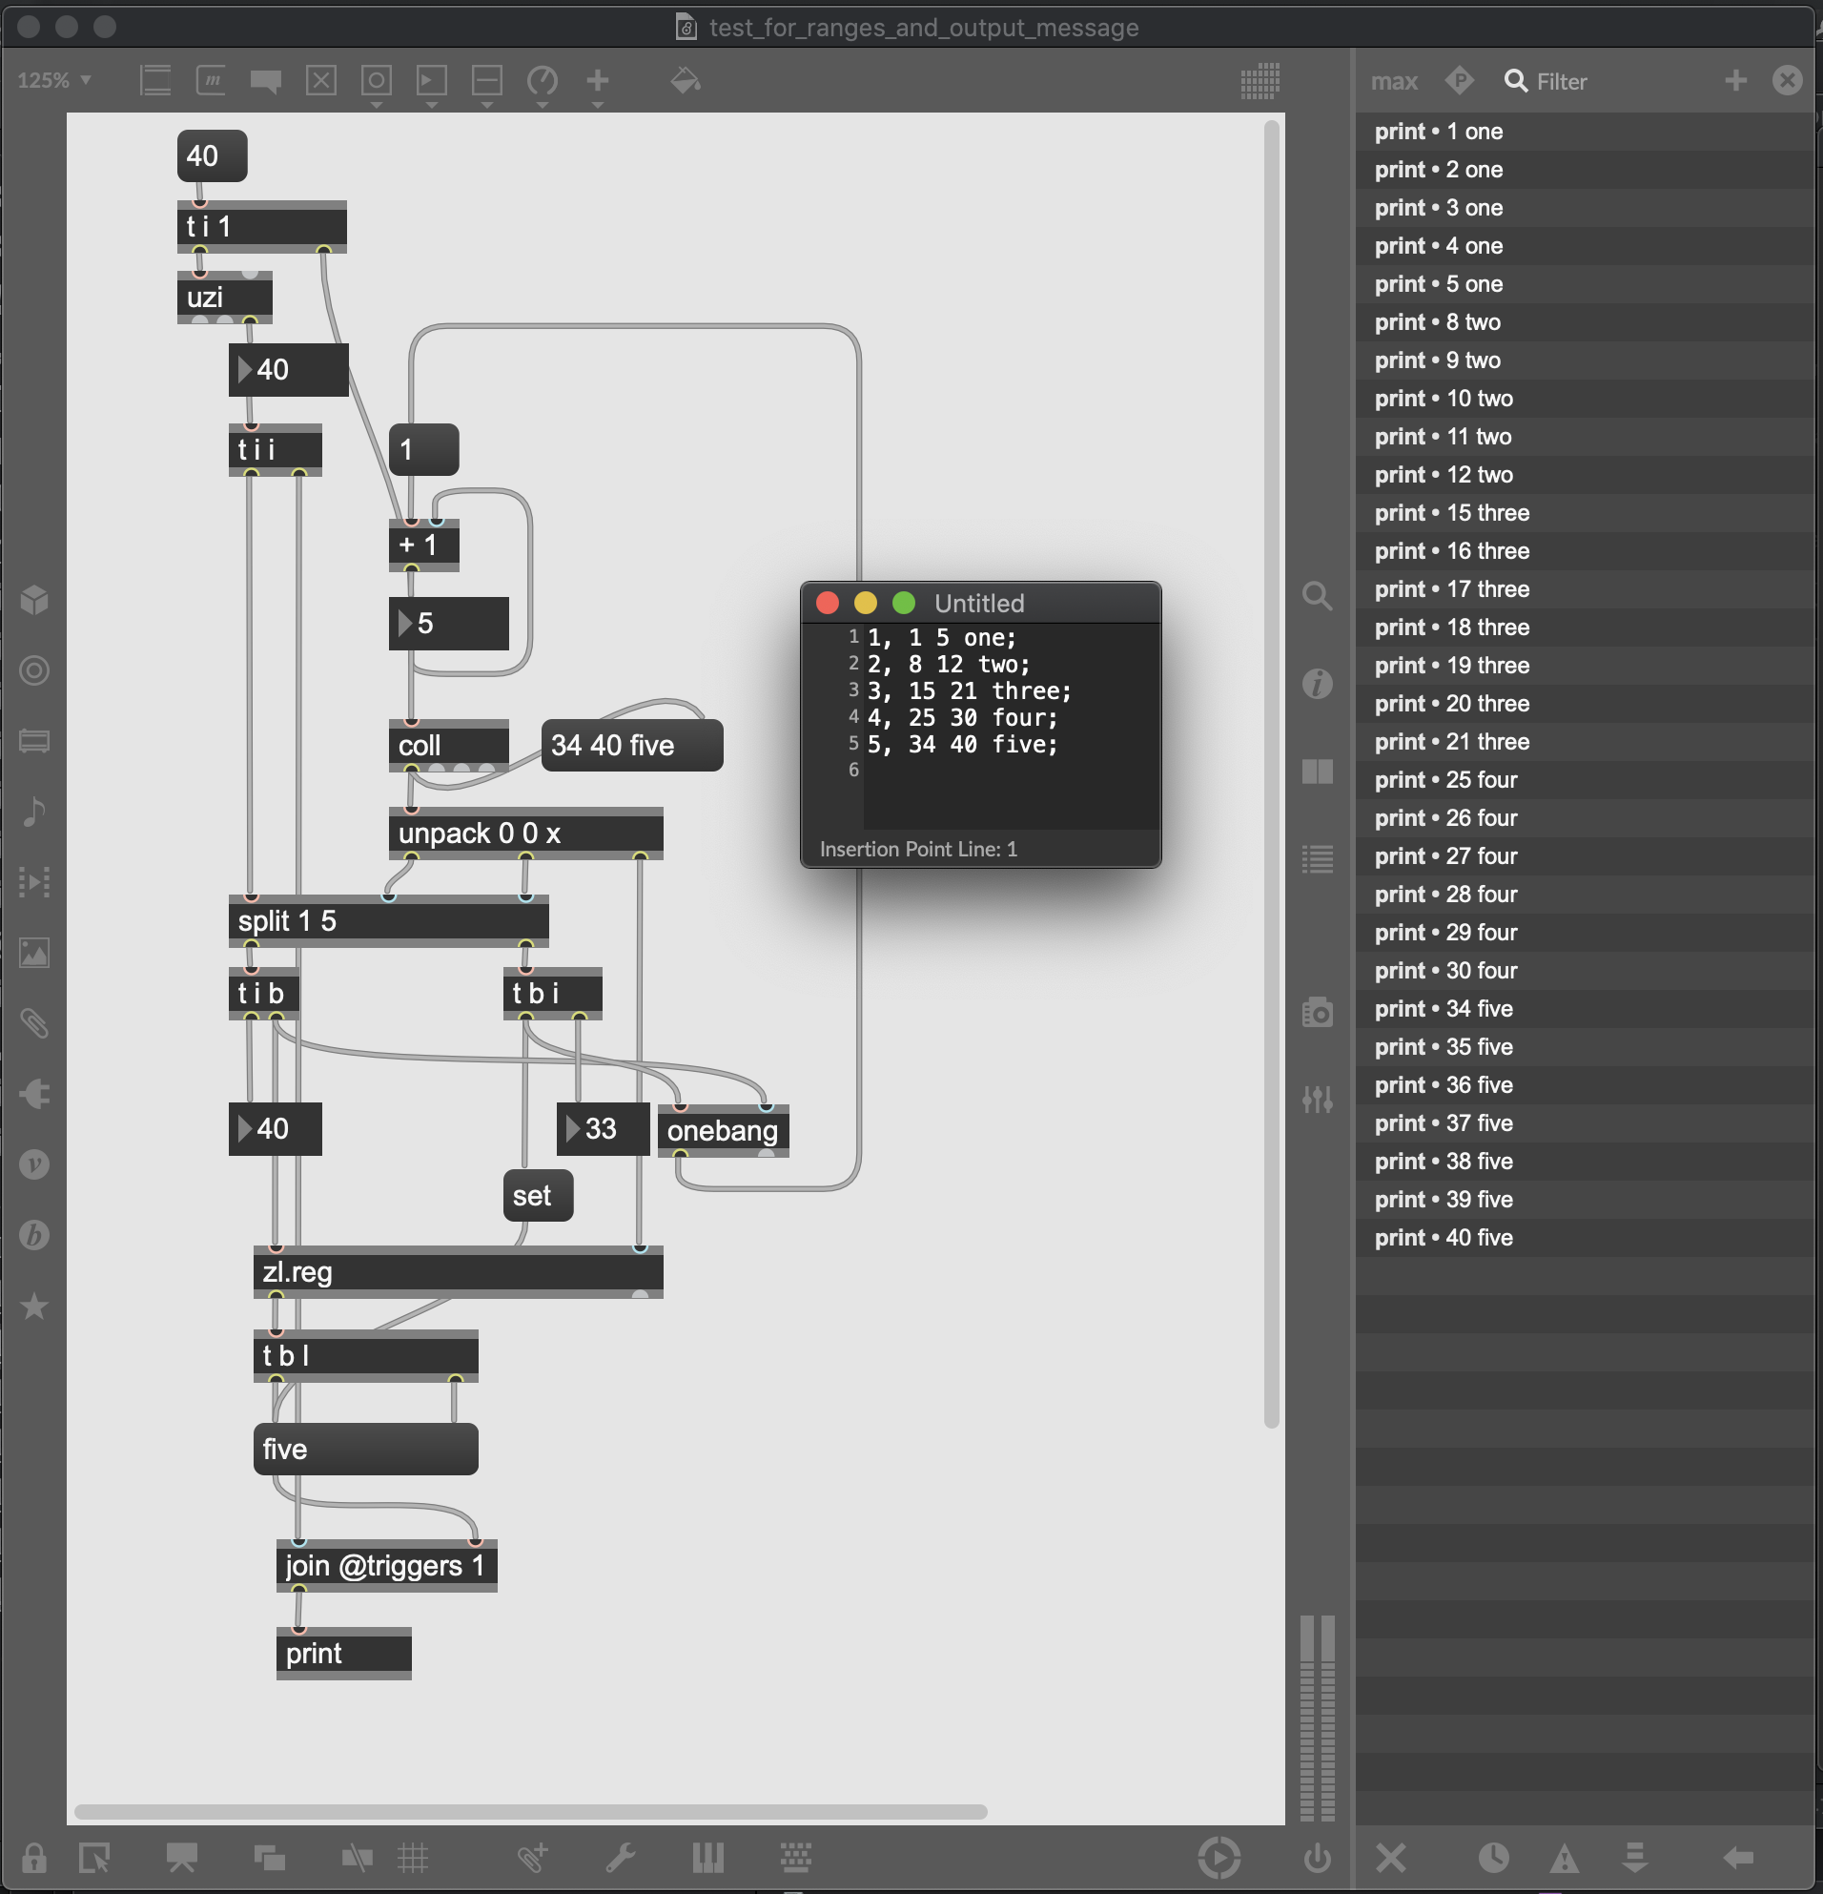Click the five message box
The height and width of the screenshot is (1894, 1823).
(365, 1449)
